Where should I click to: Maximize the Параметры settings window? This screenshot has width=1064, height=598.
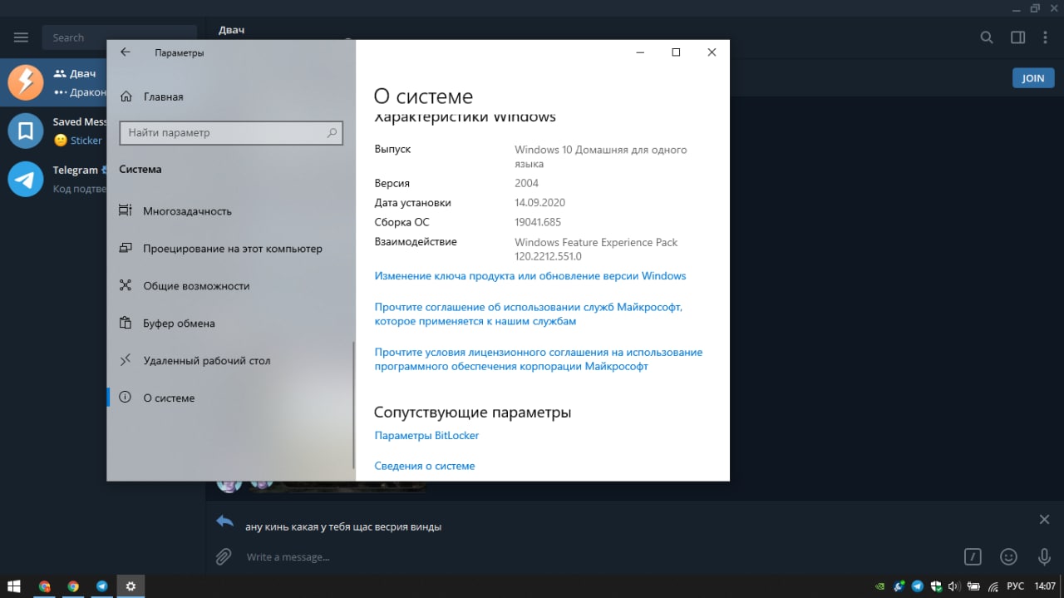pyautogui.click(x=676, y=52)
